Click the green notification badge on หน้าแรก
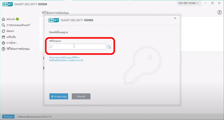This screenshot has width=224, height=120. [x=17, y=19]
